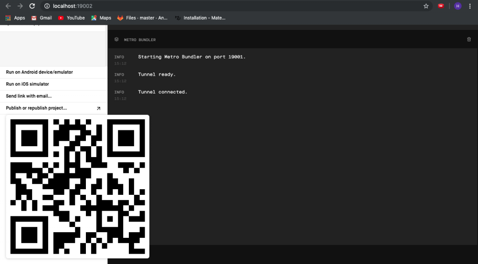
Task: Click the localhost:19002 address bar
Action: pos(236,6)
